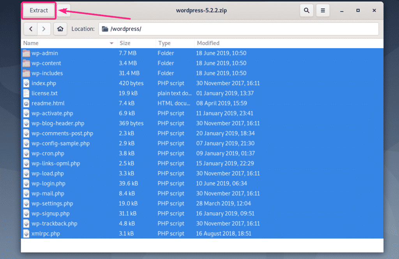399x259 pixels.
Task: Click the license.txt file icon
Action: point(26,93)
